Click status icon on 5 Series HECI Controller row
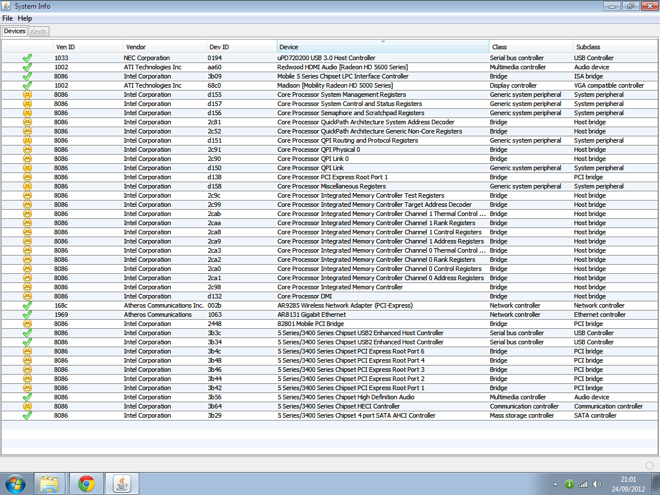This screenshot has height=495, width=660. [27, 406]
